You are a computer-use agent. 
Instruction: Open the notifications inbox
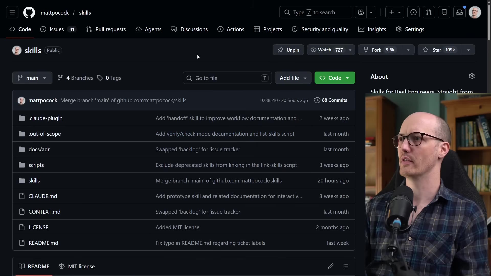tap(460, 12)
